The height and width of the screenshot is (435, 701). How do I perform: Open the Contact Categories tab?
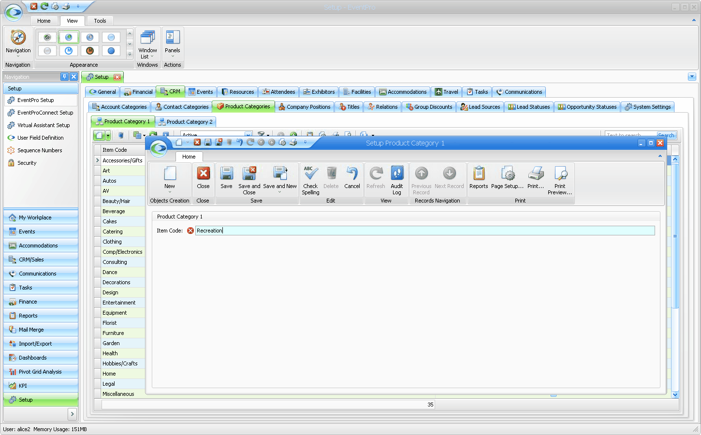pyautogui.click(x=182, y=107)
